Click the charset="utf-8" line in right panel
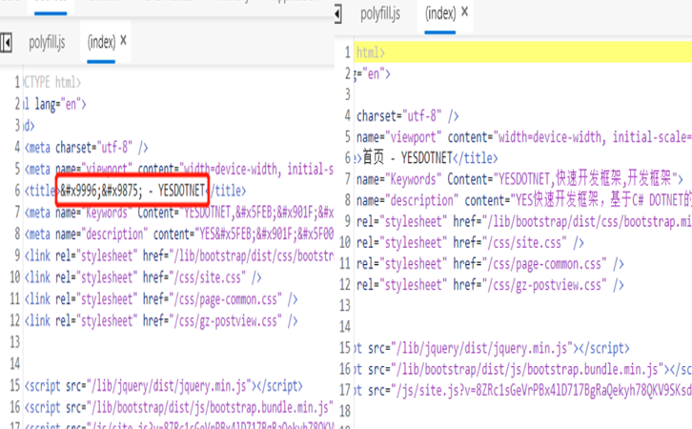This screenshot has width=692, height=429. (407, 116)
